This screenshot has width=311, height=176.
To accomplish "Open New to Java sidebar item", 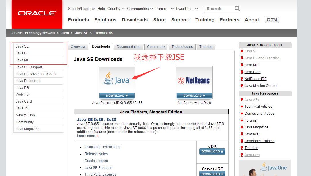I will pyautogui.click(x=38, y=115).
